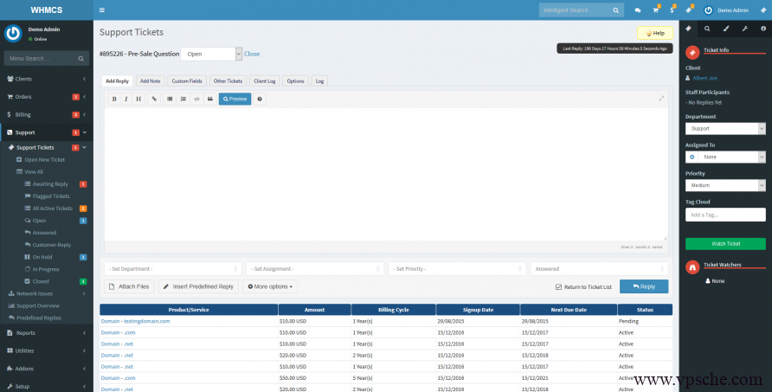Click the italic formatting icon
Screen dimensions: 772x392
tap(126, 99)
